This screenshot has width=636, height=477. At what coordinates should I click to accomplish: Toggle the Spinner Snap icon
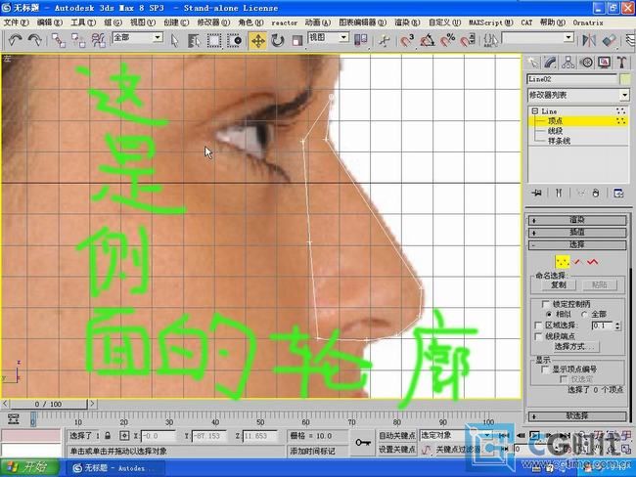point(468,40)
